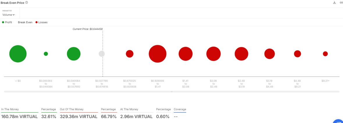The width and height of the screenshot is (343, 123).
Task: Click the grey break-even bubble at current price
Action: 102,54
